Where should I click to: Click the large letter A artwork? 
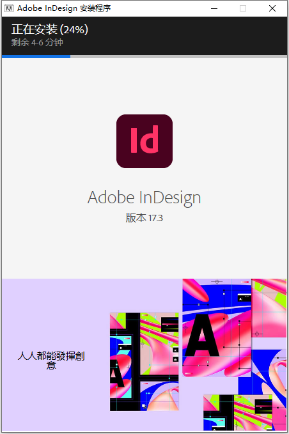pyautogui.click(x=202, y=336)
